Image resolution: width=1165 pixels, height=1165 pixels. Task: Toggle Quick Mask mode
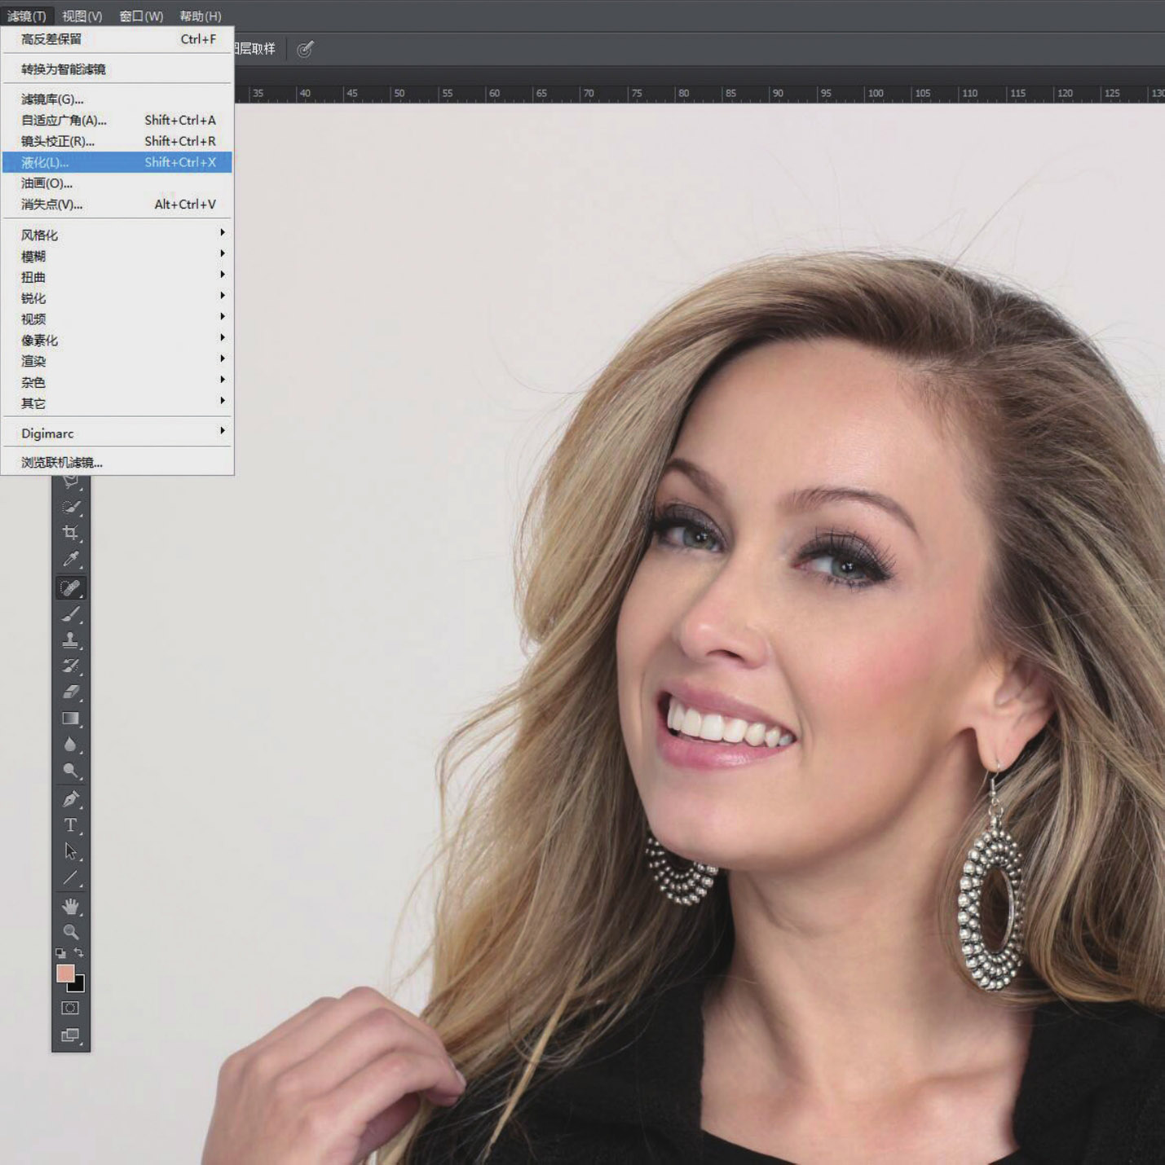[x=71, y=1008]
